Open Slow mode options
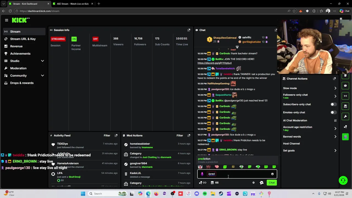Screen dimensions: 352x198 pyautogui.click(x=310, y=88)
